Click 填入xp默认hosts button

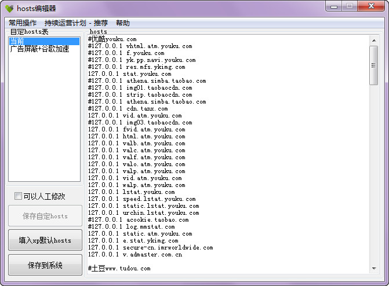(45, 240)
